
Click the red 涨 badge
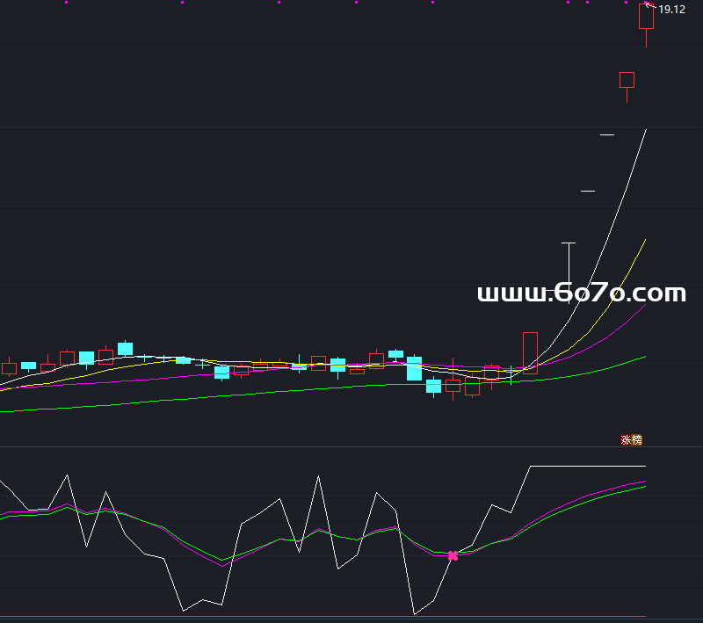pyautogui.click(x=626, y=440)
